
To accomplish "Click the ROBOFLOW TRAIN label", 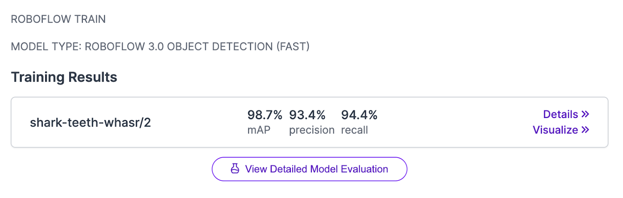I will click(x=58, y=19).
